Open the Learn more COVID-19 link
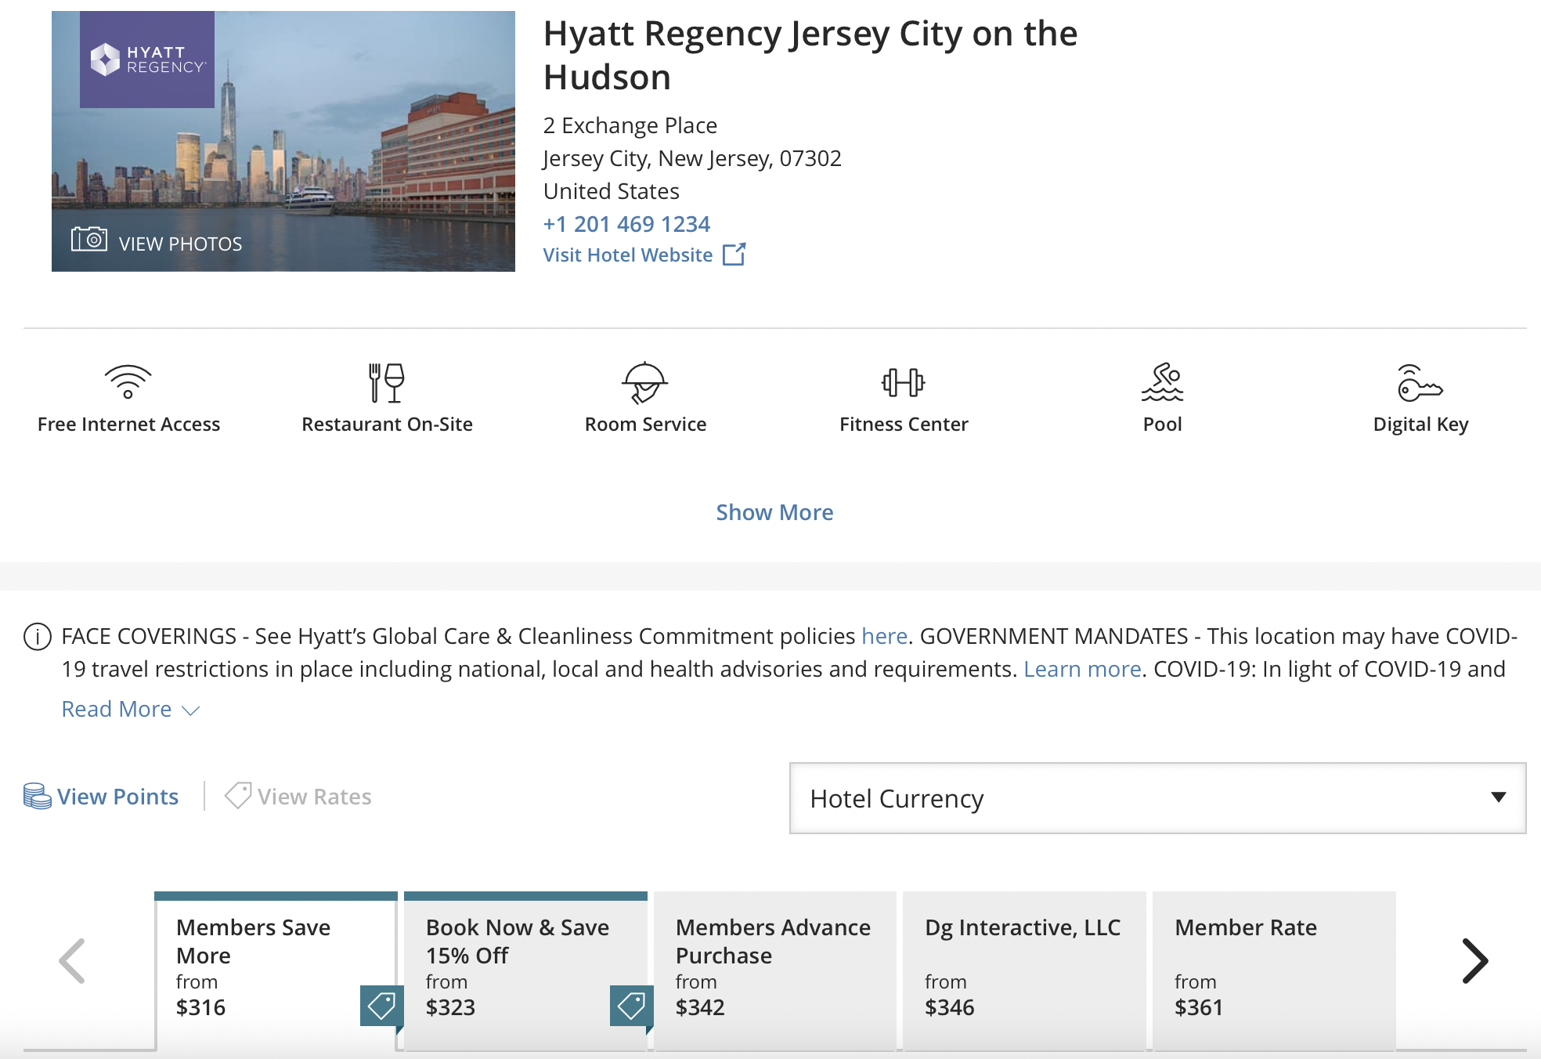This screenshot has width=1541, height=1059. pyautogui.click(x=1082, y=669)
